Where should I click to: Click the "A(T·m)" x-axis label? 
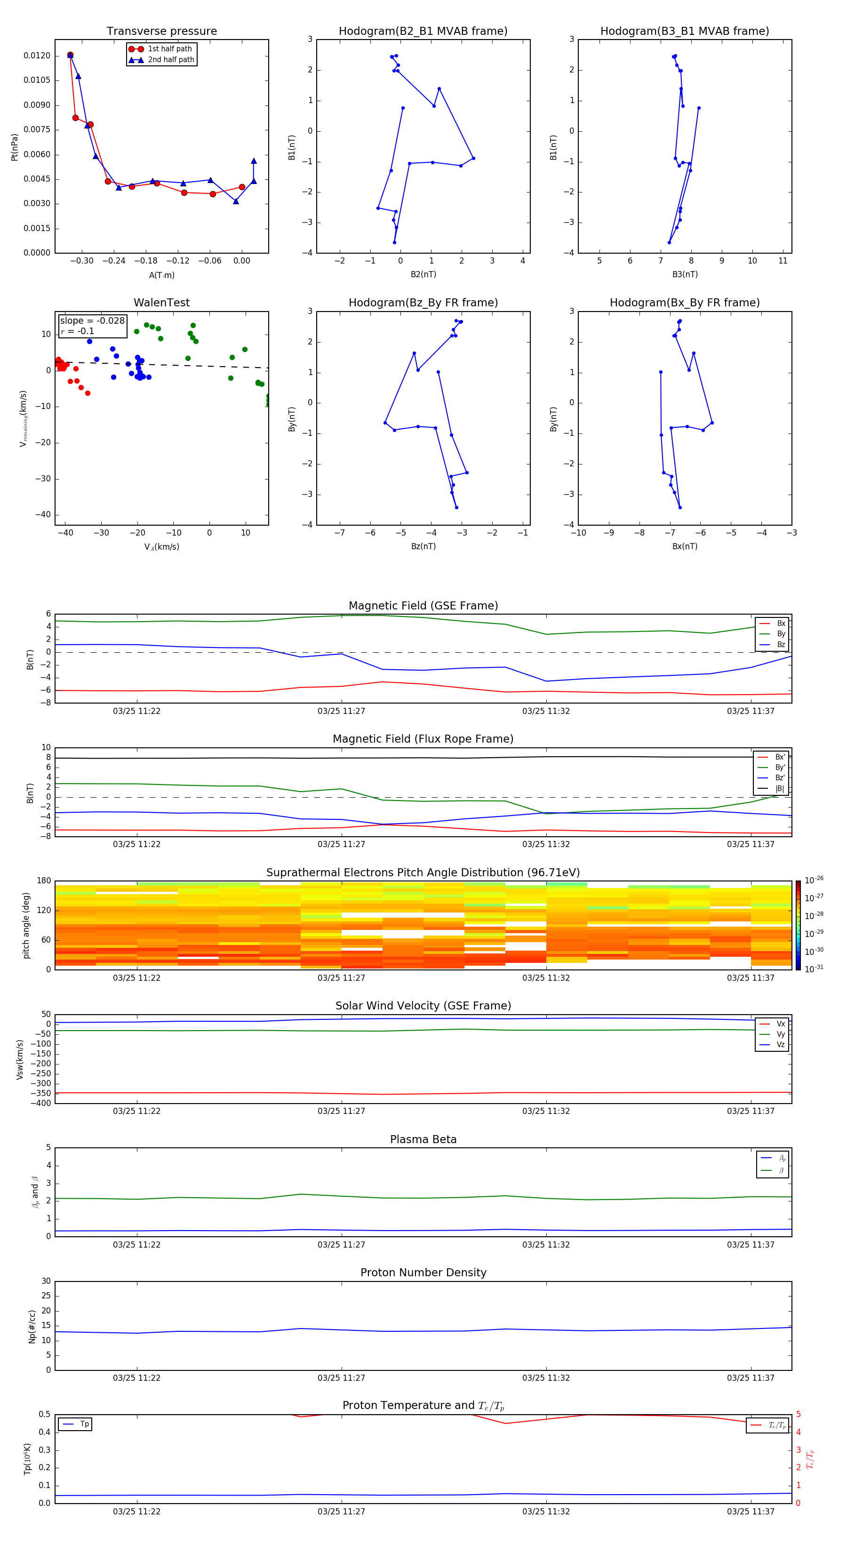tap(161, 275)
